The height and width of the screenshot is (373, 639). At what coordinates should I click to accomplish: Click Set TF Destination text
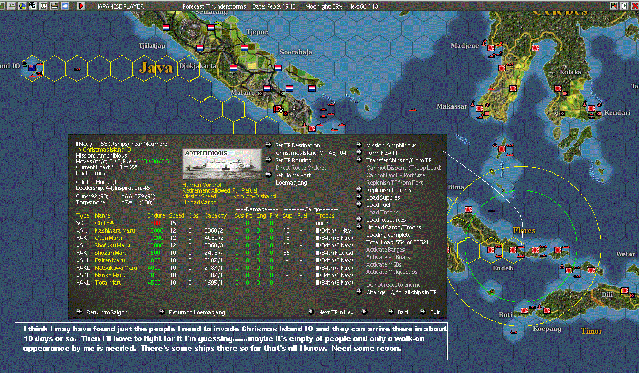(297, 145)
